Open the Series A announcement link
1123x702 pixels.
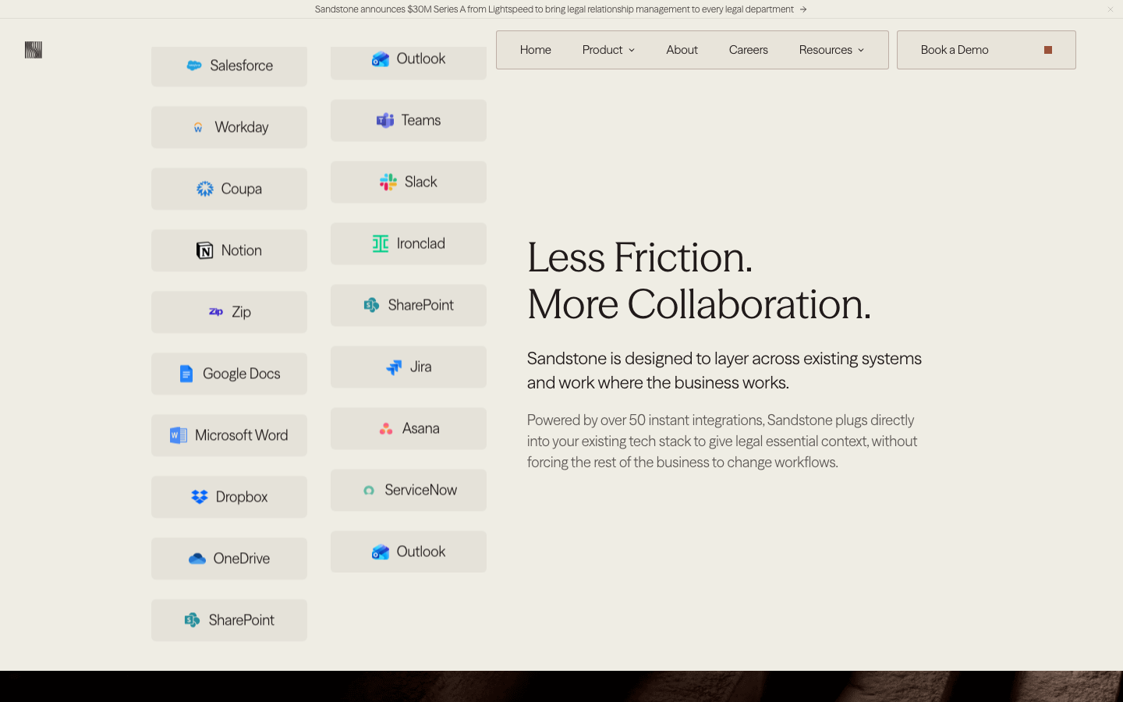pyautogui.click(x=561, y=9)
